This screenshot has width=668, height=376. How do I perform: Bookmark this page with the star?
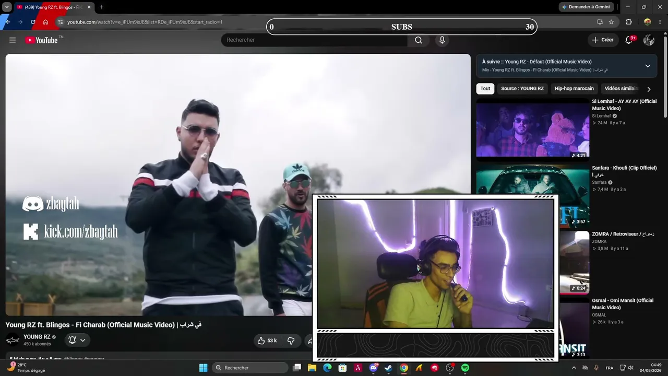pyautogui.click(x=611, y=22)
